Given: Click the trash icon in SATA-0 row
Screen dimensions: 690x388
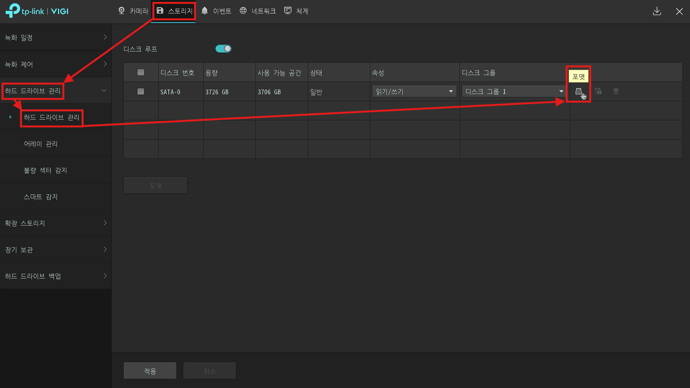Looking at the screenshot, I should click(616, 91).
